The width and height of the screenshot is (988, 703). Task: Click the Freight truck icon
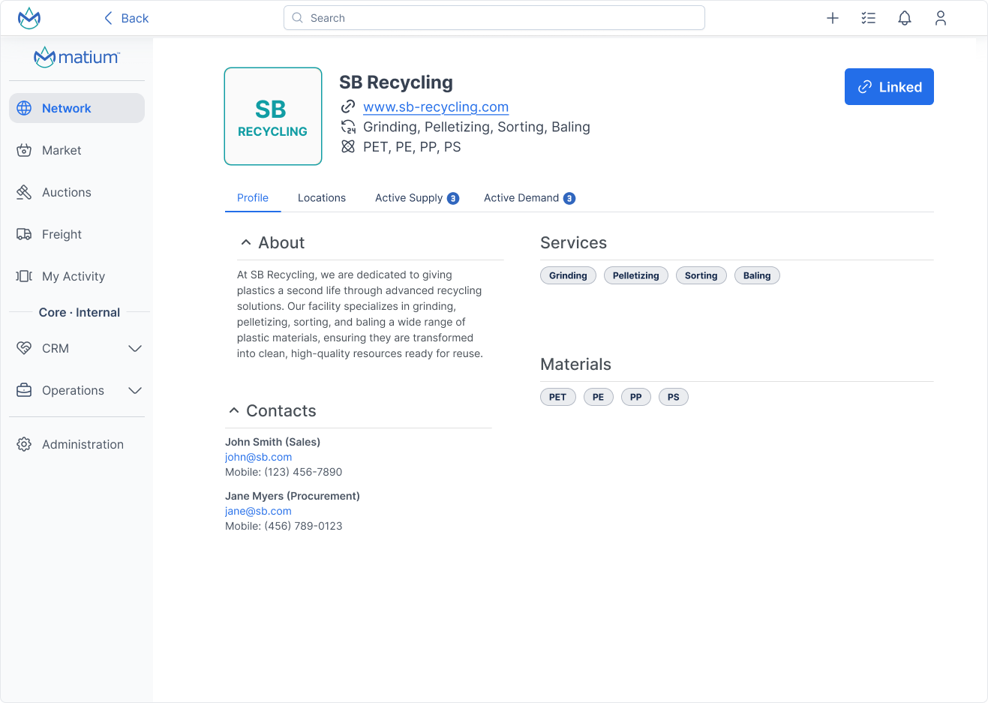click(24, 234)
